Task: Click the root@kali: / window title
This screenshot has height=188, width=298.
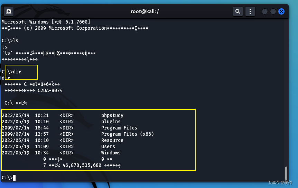Action: click(x=145, y=11)
